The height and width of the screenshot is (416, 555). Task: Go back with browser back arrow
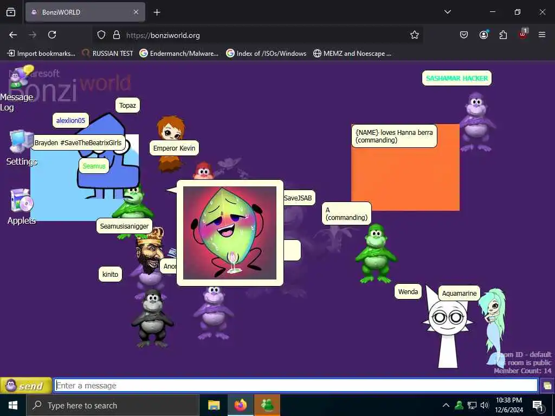(x=13, y=35)
